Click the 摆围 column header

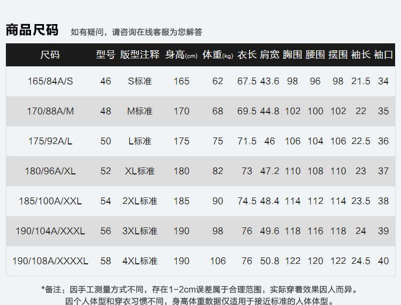pos(338,55)
